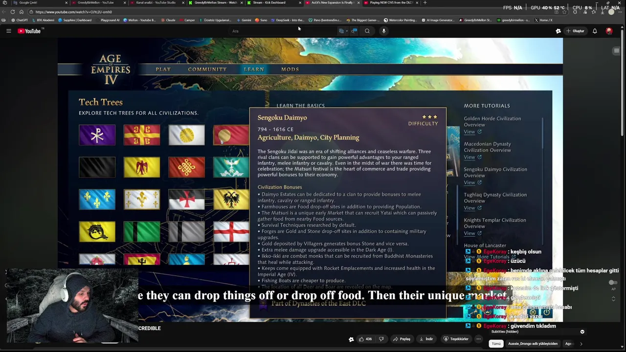Open the Claude bookmark
The width and height of the screenshot is (626, 352).
point(168,20)
